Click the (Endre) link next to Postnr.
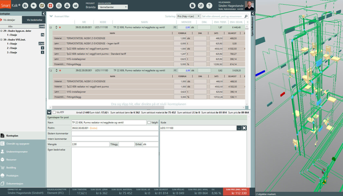Viewport: 343px width, 196px height. (x=94, y=128)
